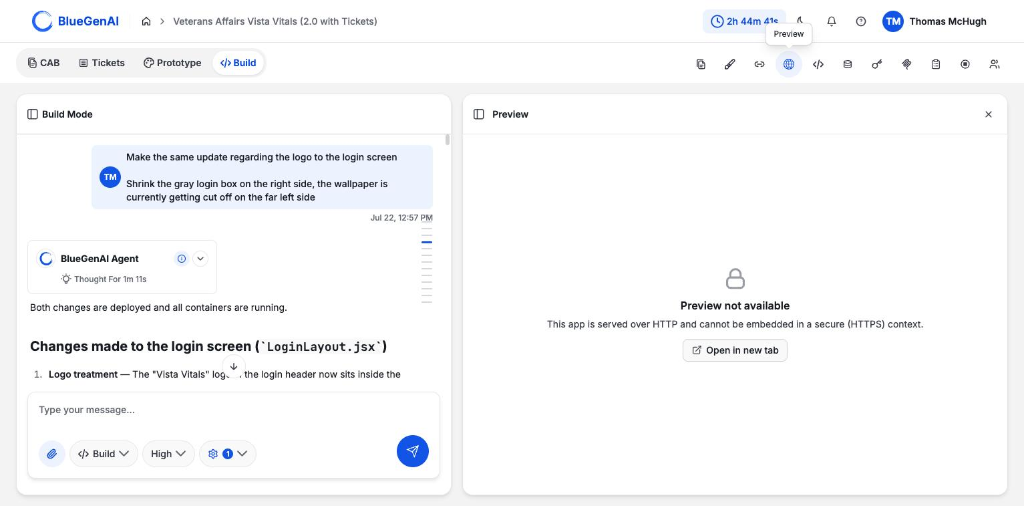Image resolution: width=1024 pixels, height=506 pixels.
Task: Click the TM avatar in header
Action: click(x=893, y=21)
